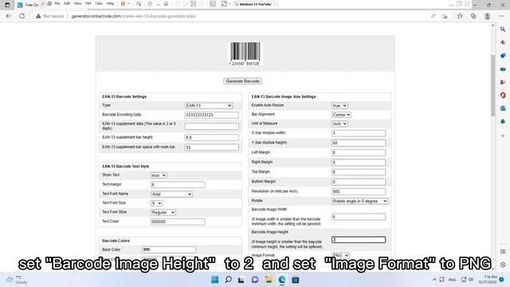Viewport: 510px width, 287px height.
Task: Open the VMware Tabs menu
Action: pyautogui.click(x=99, y=3)
